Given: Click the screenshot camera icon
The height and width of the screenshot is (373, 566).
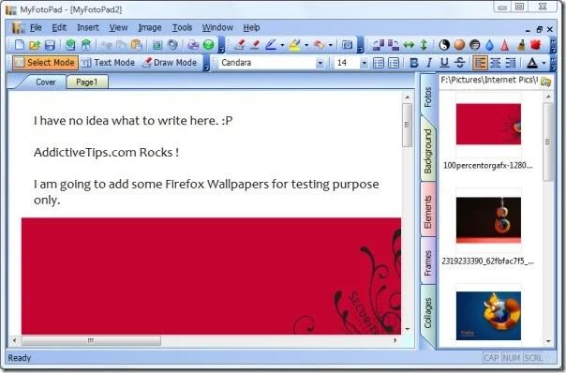Looking at the screenshot, I should click(348, 45).
